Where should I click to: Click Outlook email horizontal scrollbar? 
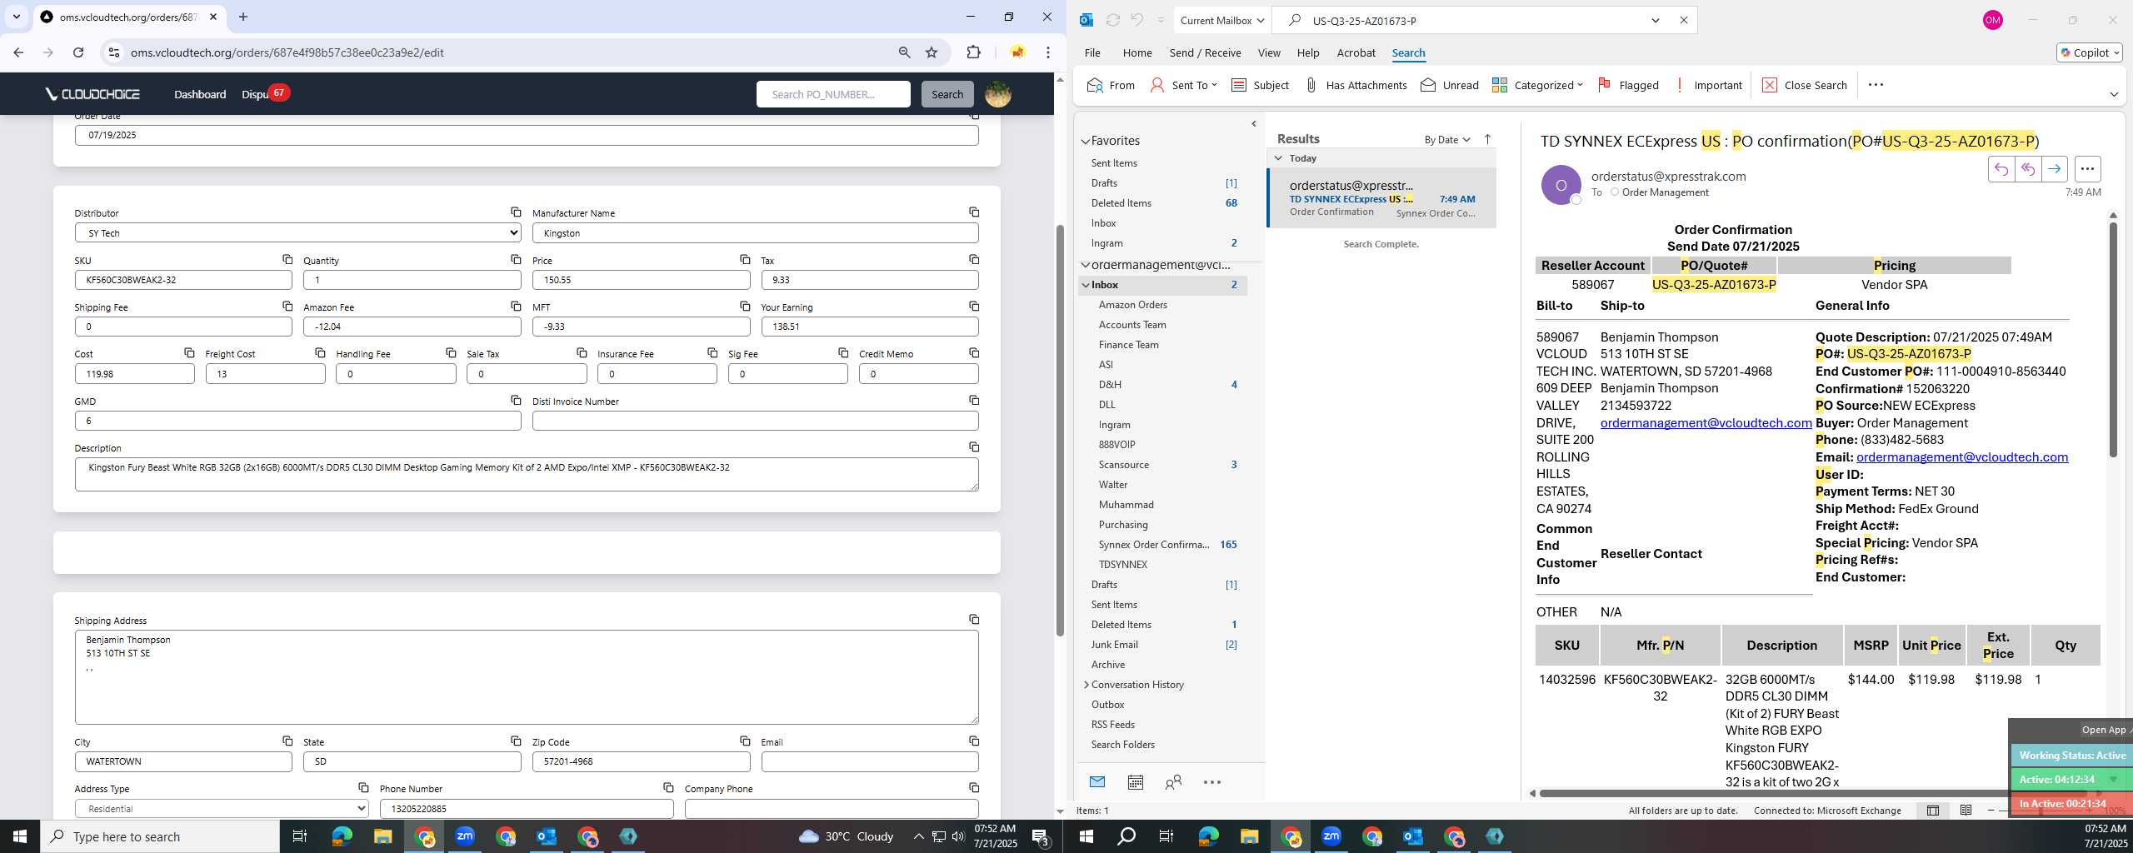pos(1775,793)
